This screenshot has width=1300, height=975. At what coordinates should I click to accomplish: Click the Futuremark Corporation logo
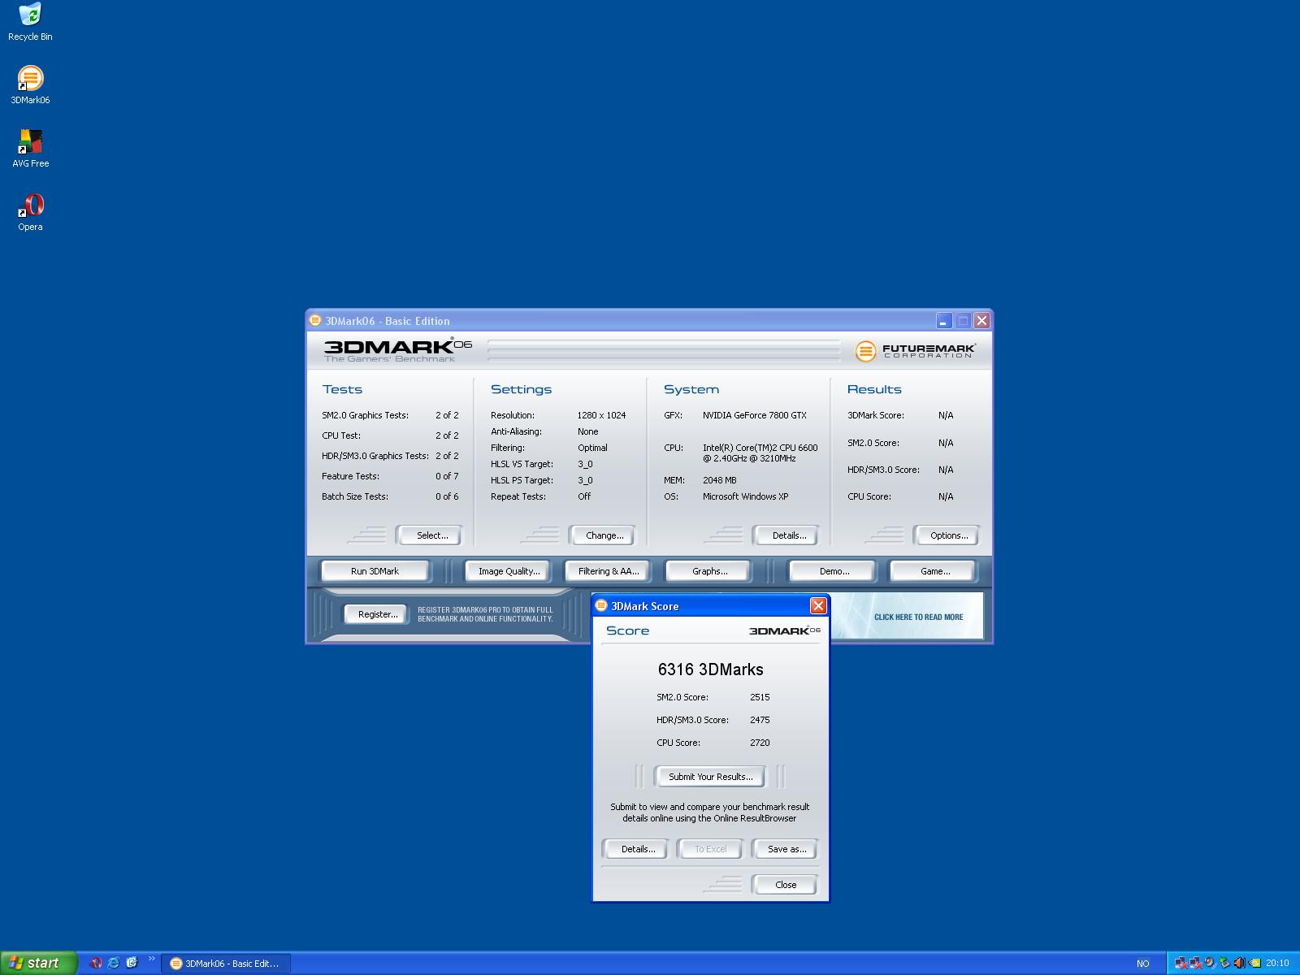pos(916,350)
